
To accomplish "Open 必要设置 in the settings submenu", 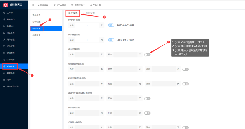I will click(x=36, y=35).
